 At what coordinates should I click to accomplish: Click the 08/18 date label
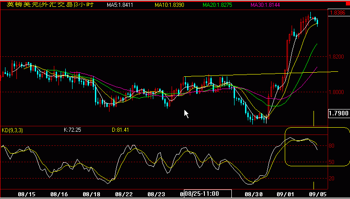point(91,194)
